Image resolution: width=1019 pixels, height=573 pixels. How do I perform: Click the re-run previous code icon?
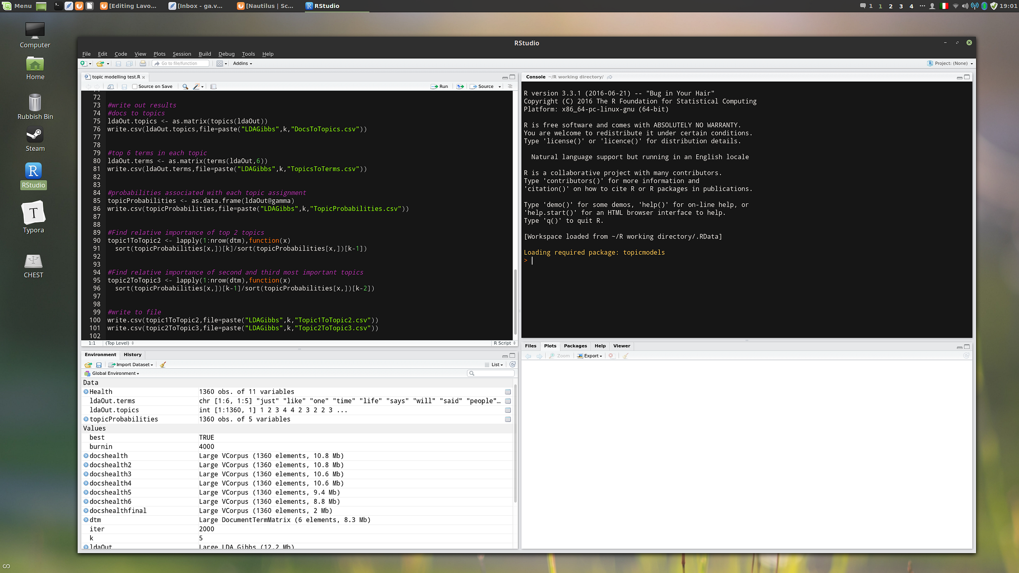(460, 87)
